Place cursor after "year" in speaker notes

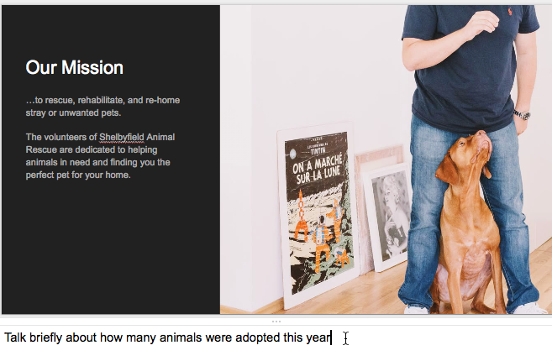point(332,337)
